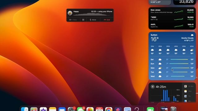The height and width of the screenshot is (111, 198).
Task: Click the 6PM partly sunny icon
Action: [192, 50]
